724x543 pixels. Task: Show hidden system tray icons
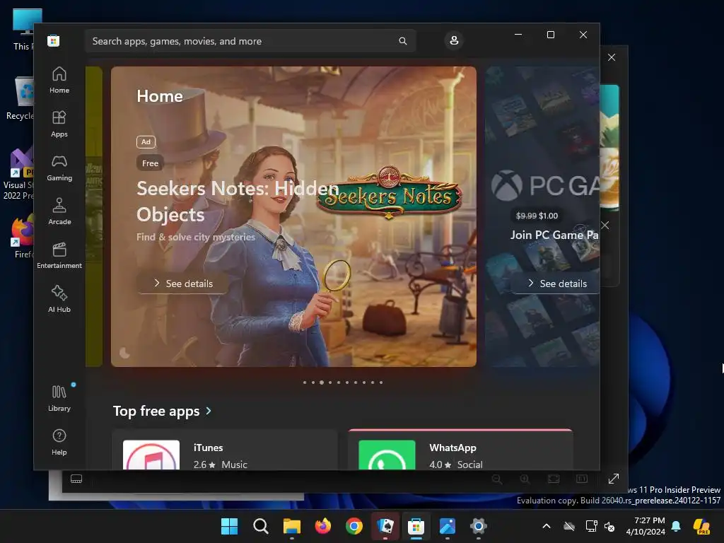click(547, 526)
